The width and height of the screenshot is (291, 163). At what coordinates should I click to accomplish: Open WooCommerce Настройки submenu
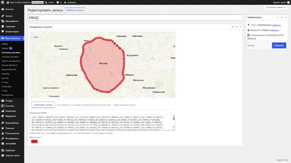(7, 86)
